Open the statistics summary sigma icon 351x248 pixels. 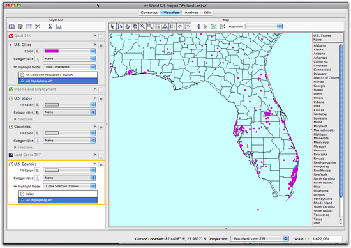(x=50, y=27)
